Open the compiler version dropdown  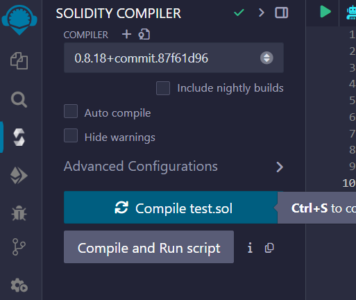[x=173, y=58]
